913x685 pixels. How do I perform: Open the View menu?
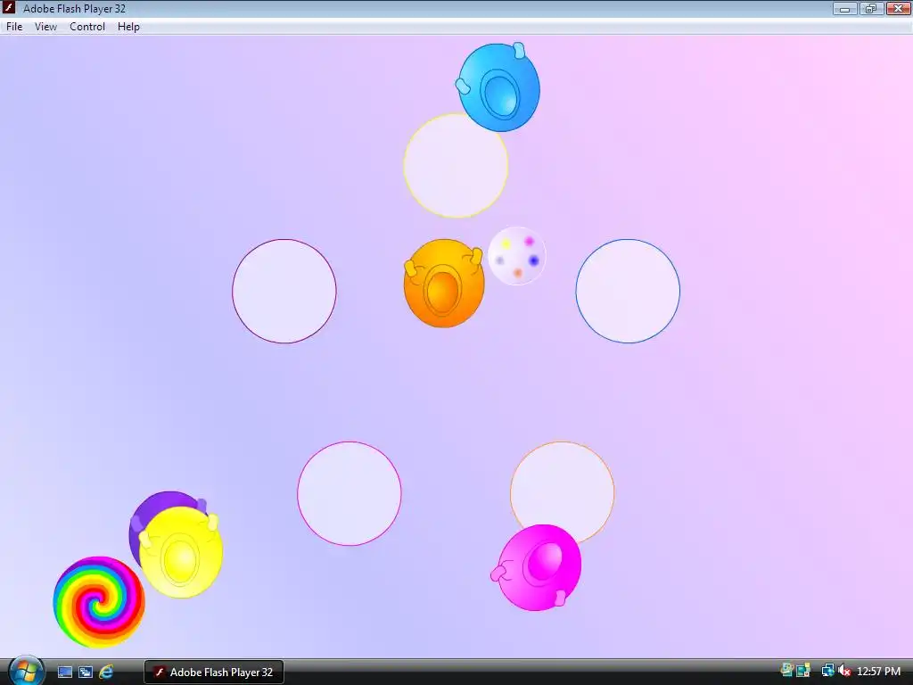[45, 27]
